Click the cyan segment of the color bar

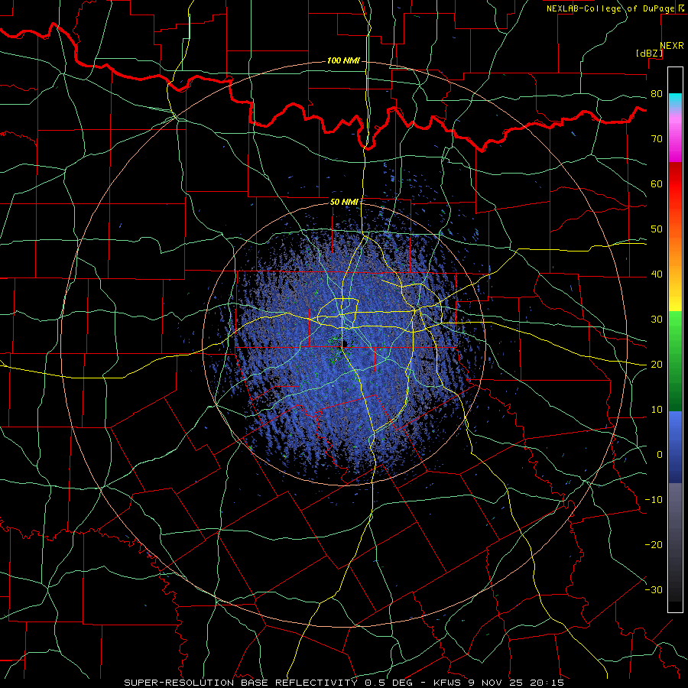[675, 101]
